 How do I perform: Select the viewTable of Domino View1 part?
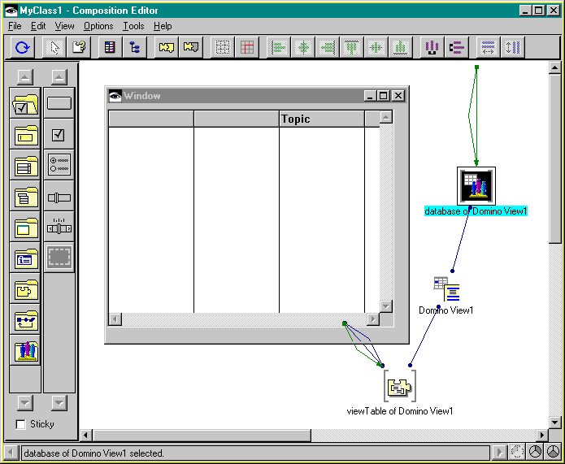399,387
